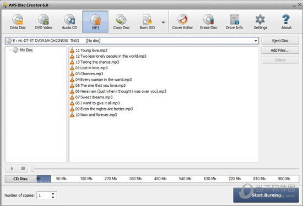Screen dimensions: 303x206
Task: Click Add Files... button
Action: point(280,51)
